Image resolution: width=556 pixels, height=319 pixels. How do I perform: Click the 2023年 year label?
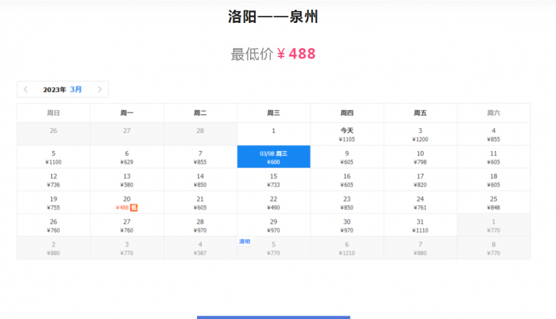tap(54, 89)
